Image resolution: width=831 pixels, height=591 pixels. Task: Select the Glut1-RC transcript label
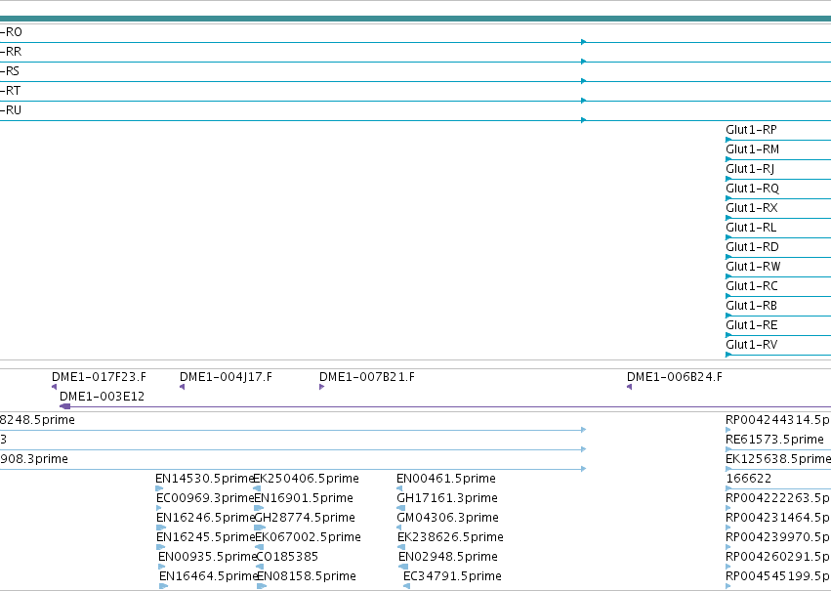pos(752,286)
